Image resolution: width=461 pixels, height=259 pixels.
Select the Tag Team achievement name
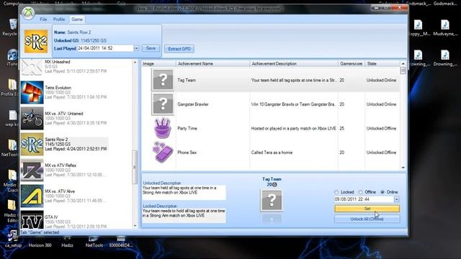point(187,80)
